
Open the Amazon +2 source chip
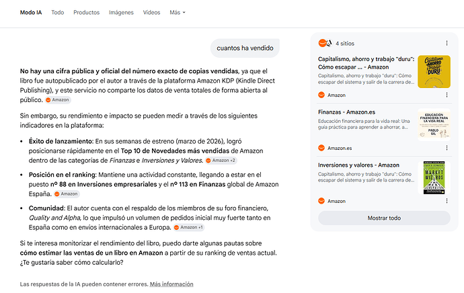coord(221,160)
